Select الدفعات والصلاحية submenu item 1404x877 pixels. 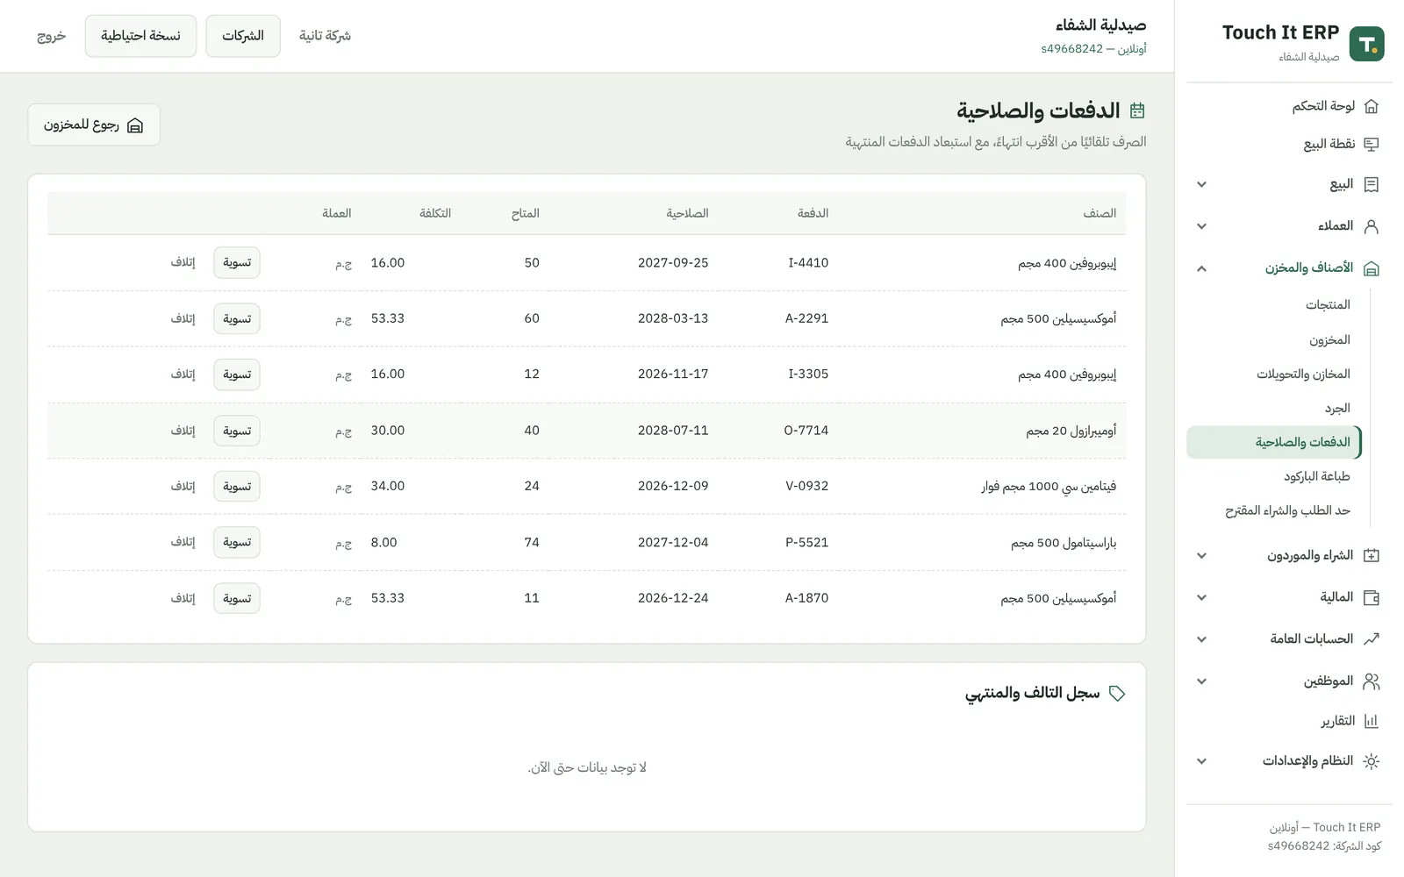pyautogui.click(x=1274, y=442)
